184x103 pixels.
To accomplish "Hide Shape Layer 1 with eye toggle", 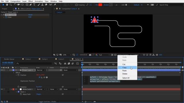I will coord(2,70).
